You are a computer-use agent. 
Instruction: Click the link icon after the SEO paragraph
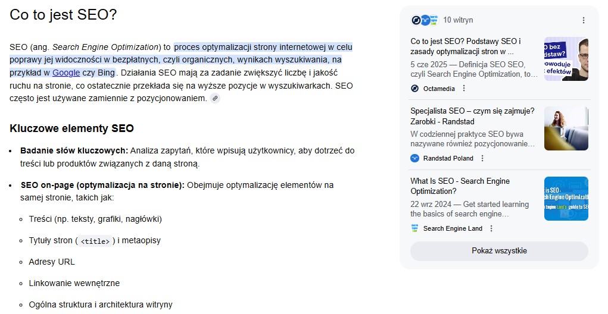point(215,98)
